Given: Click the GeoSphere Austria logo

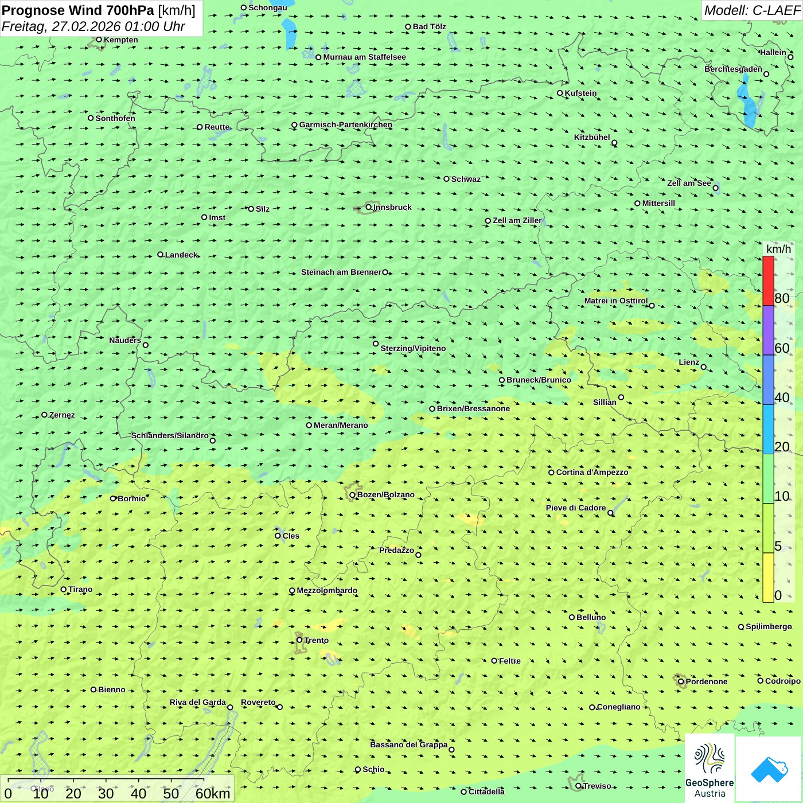Looking at the screenshot, I should click(710, 768).
